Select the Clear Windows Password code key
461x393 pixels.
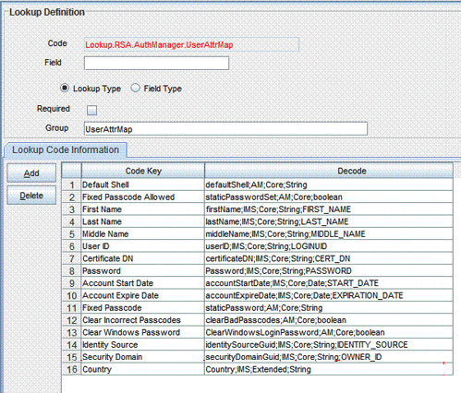143,332
